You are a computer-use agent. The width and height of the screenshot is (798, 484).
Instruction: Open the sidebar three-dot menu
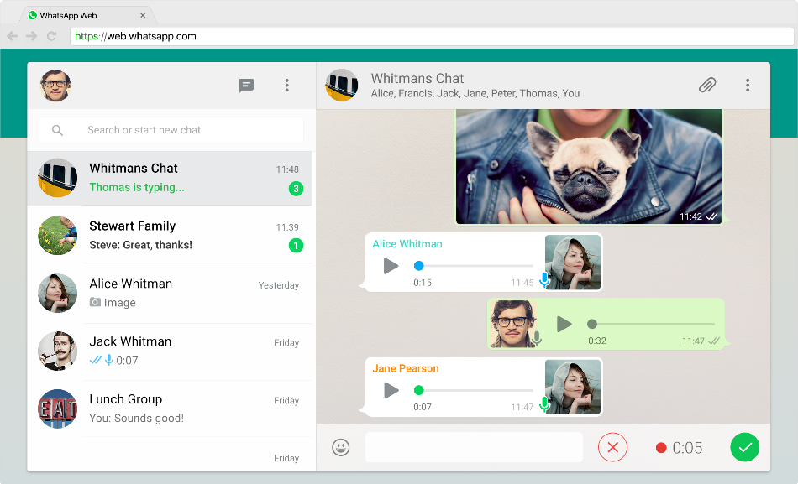point(286,86)
